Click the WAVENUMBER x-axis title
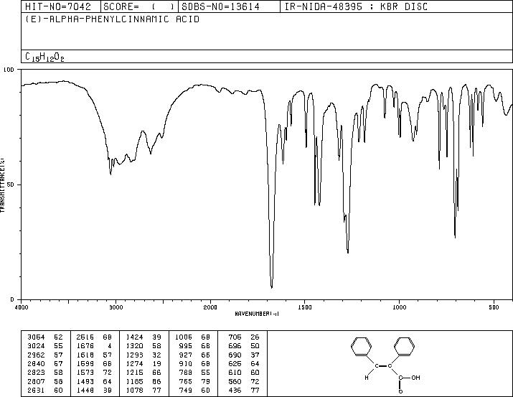Screen dimensions: 513x397 [257, 314]
